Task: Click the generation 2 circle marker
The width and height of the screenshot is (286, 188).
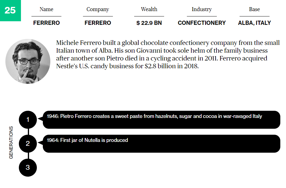Action: 28,144
